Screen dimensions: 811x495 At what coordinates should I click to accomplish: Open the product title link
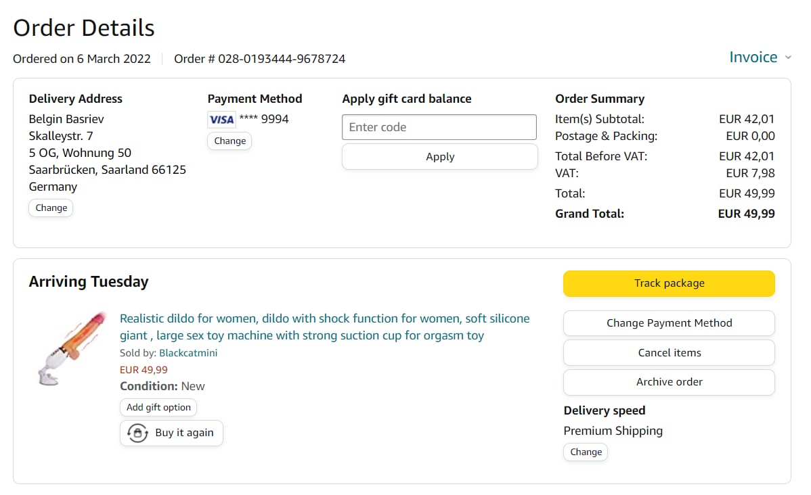pyautogui.click(x=324, y=327)
